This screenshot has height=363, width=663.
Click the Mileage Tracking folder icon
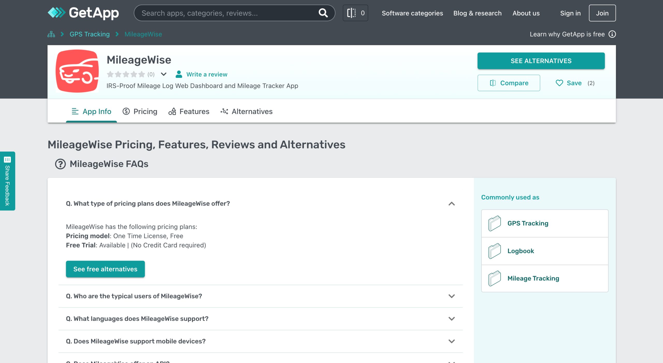(x=494, y=278)
